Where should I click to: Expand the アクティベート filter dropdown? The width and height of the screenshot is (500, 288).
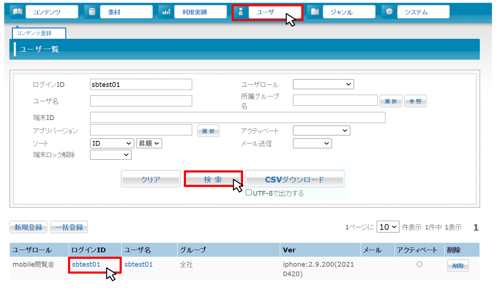(322, 130)
